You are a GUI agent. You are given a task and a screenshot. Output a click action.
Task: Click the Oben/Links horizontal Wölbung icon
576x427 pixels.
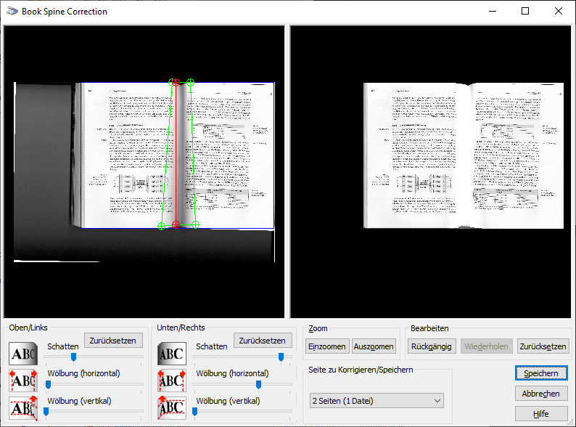tap(22, 381)
